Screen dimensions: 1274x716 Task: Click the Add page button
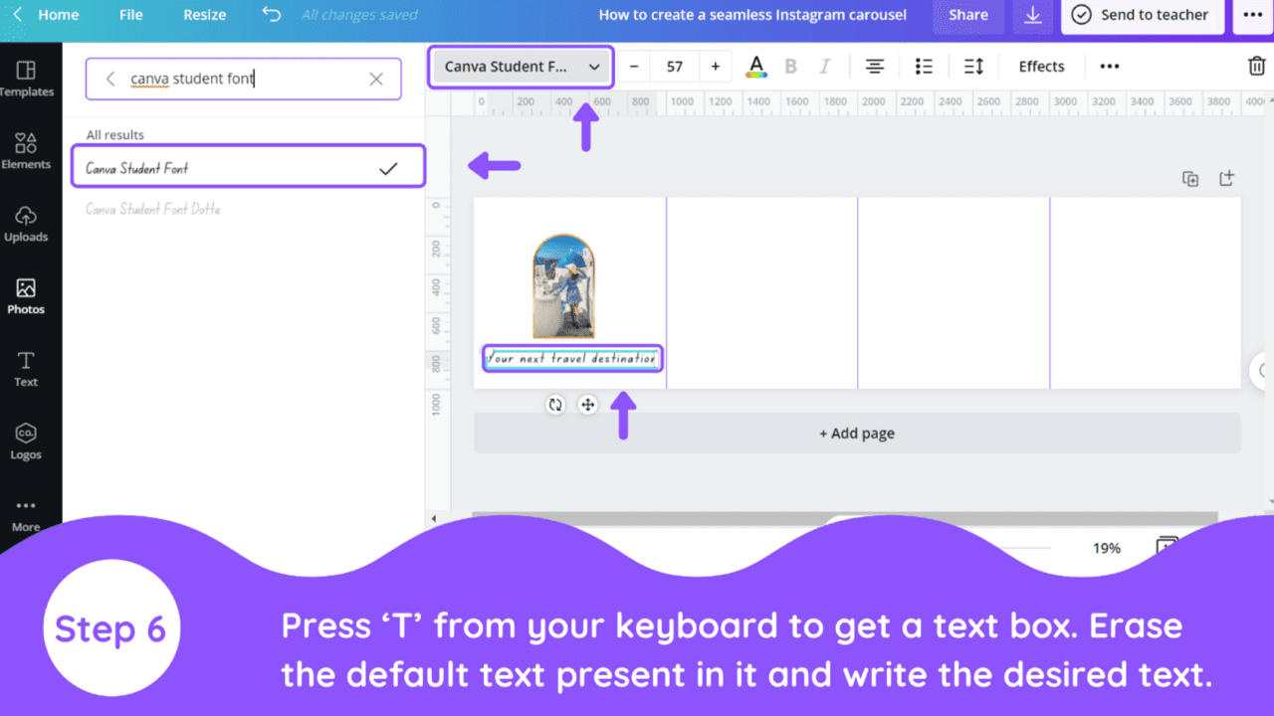point(856,434)
